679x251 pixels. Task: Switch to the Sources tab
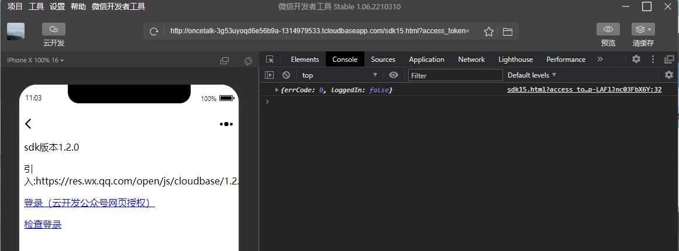coord(383,59)
